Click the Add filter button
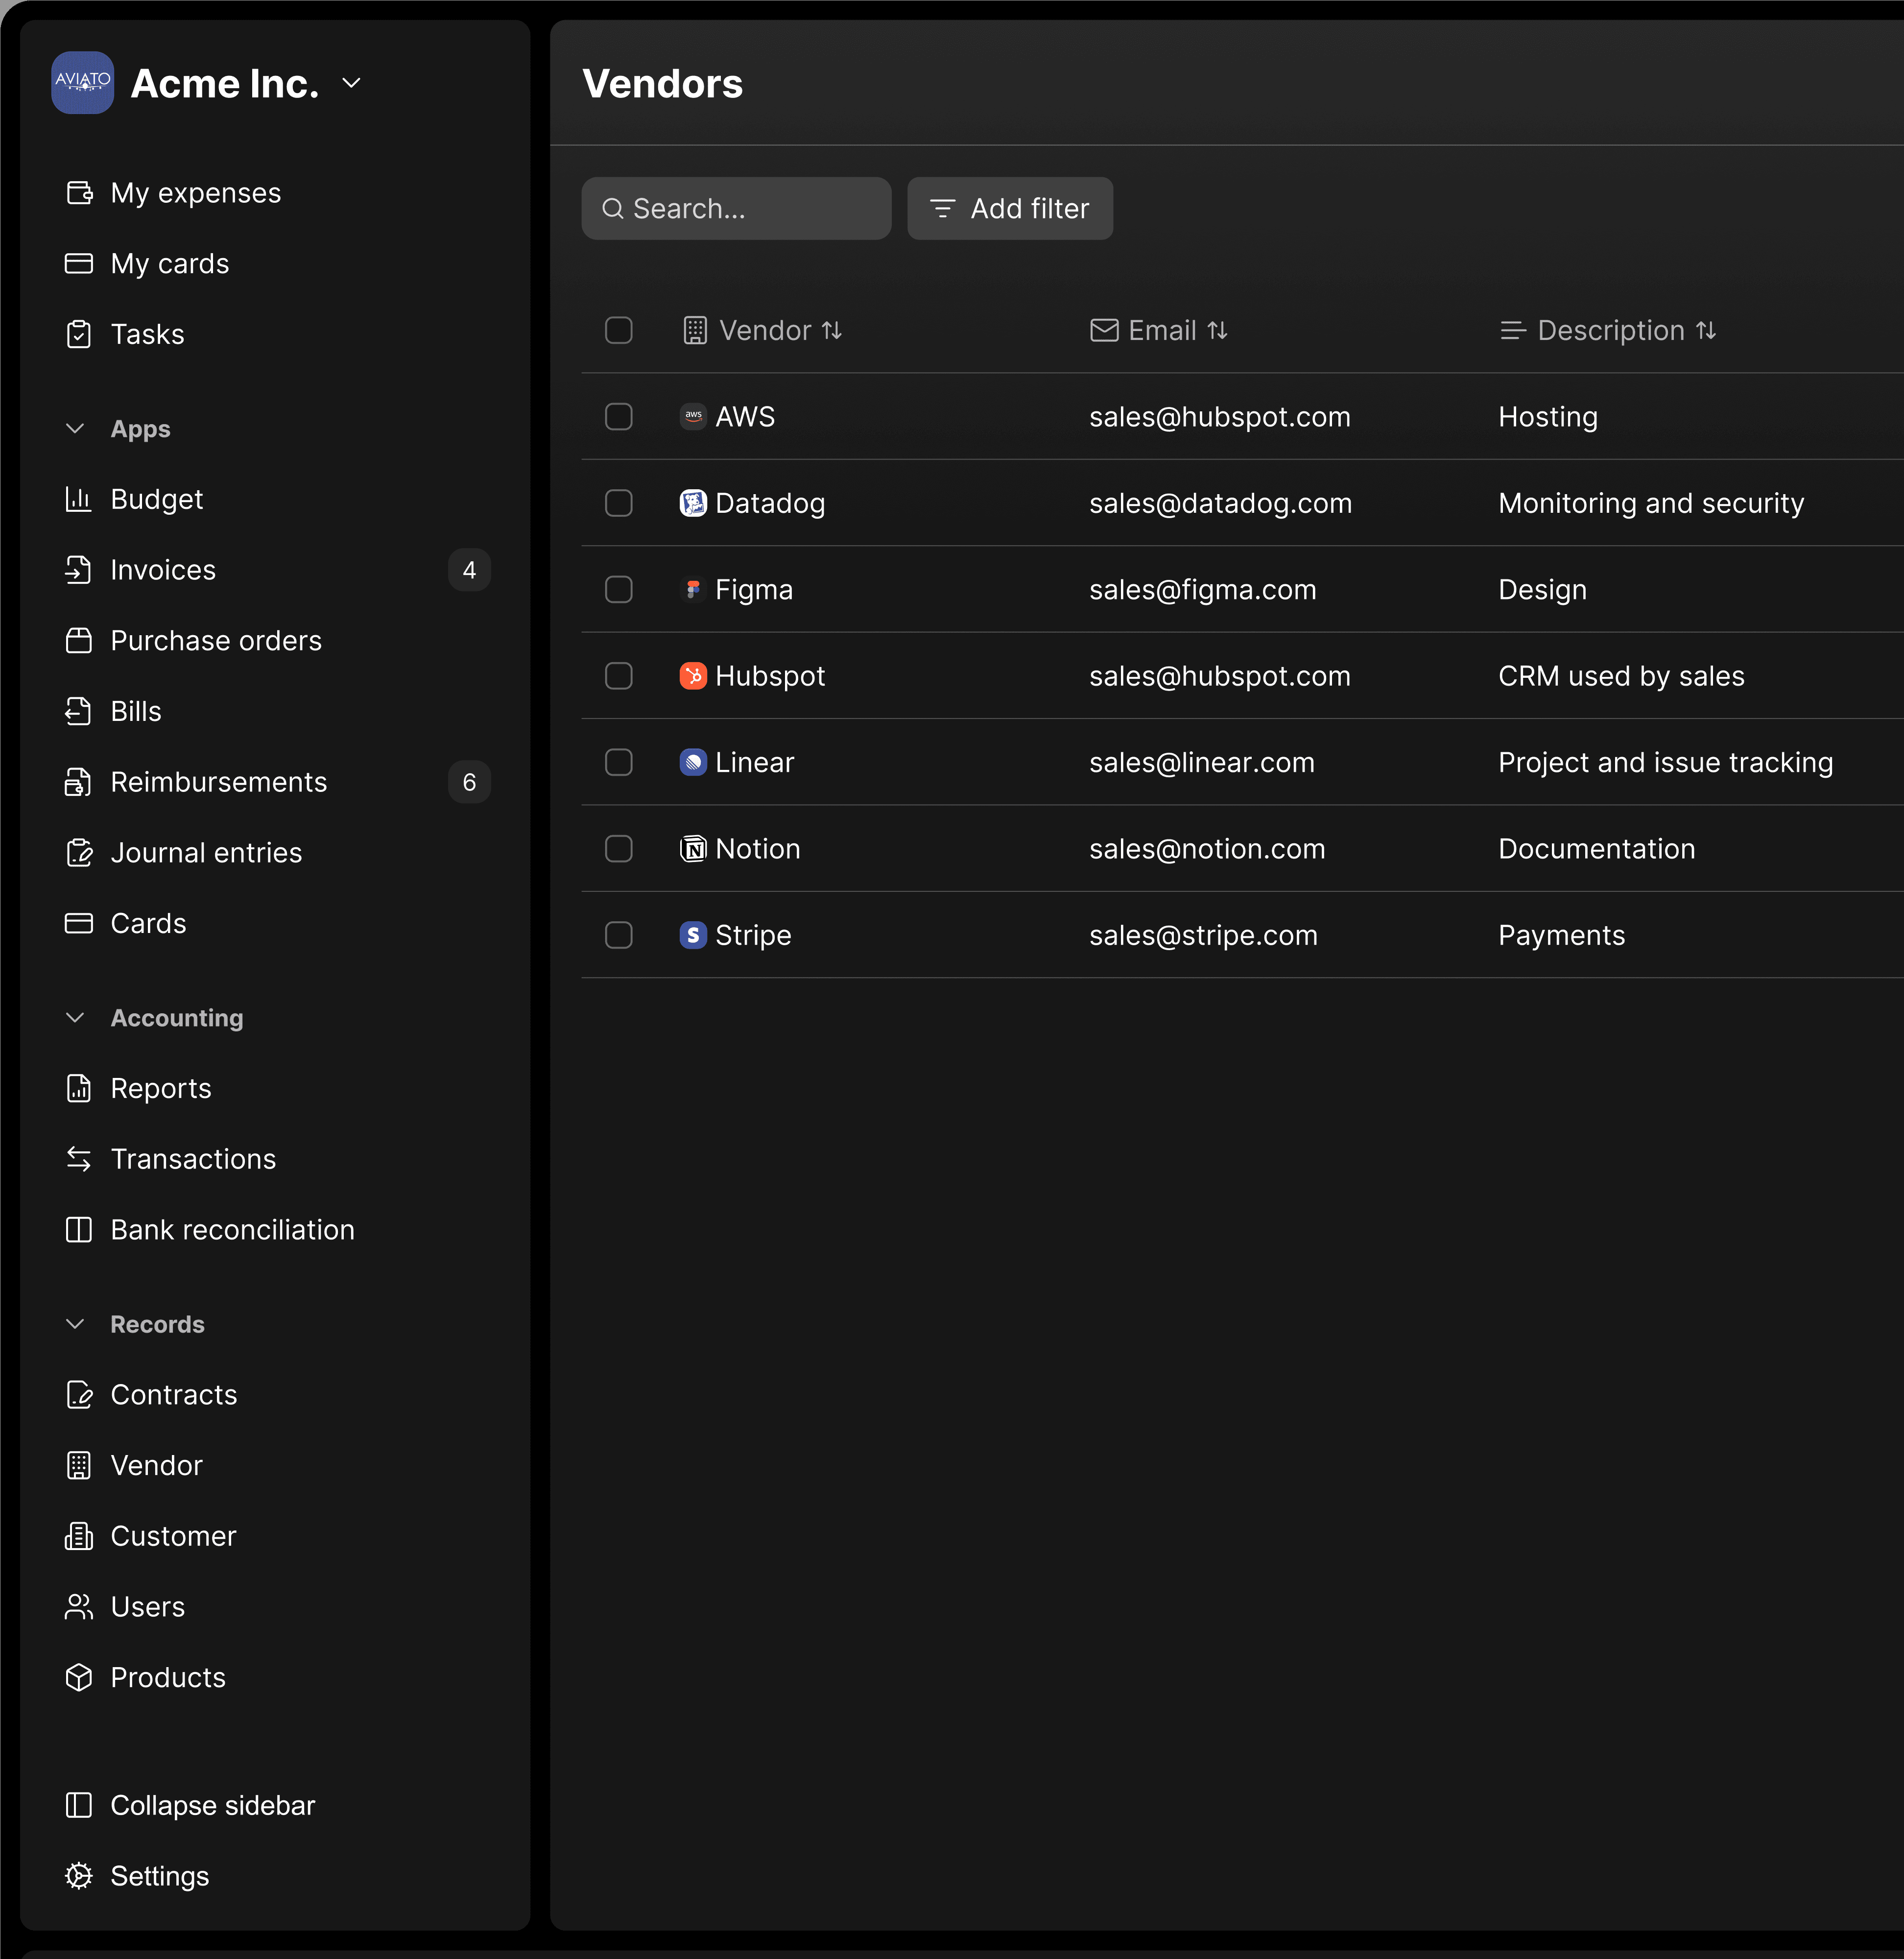Viewport: 1904px width, 1959px height. coord(1010,208)
